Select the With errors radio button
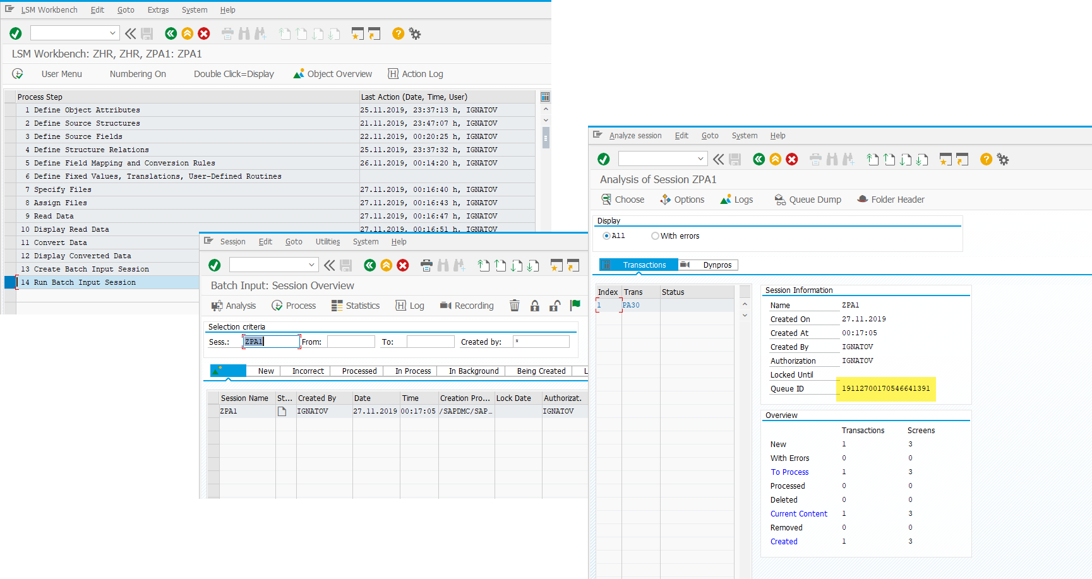 pos(655,236)
